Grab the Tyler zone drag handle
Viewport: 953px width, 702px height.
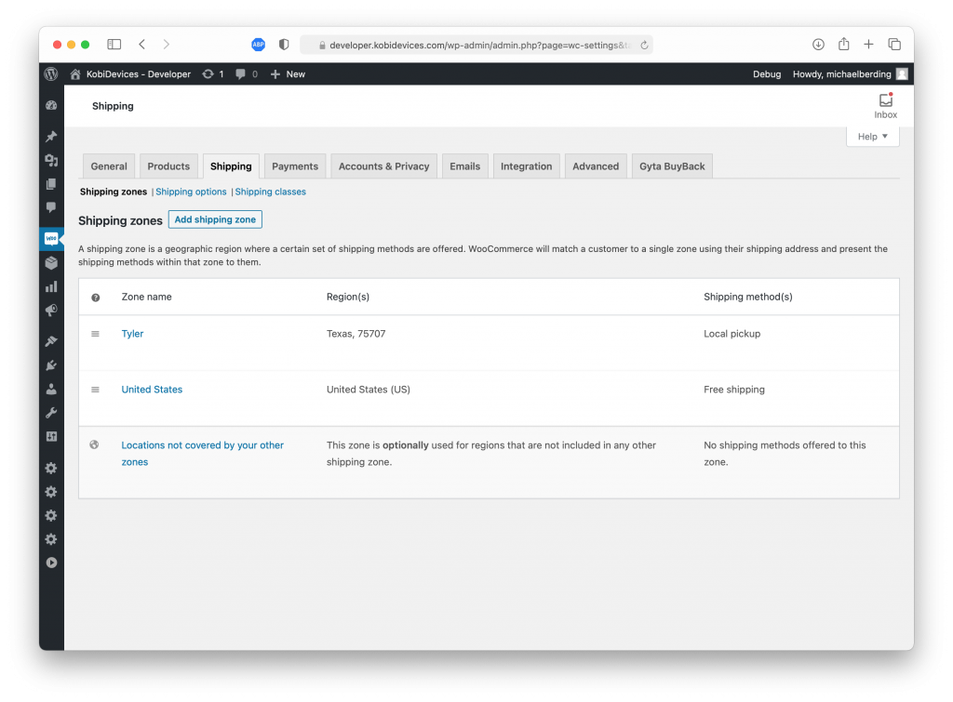(96, 334)
